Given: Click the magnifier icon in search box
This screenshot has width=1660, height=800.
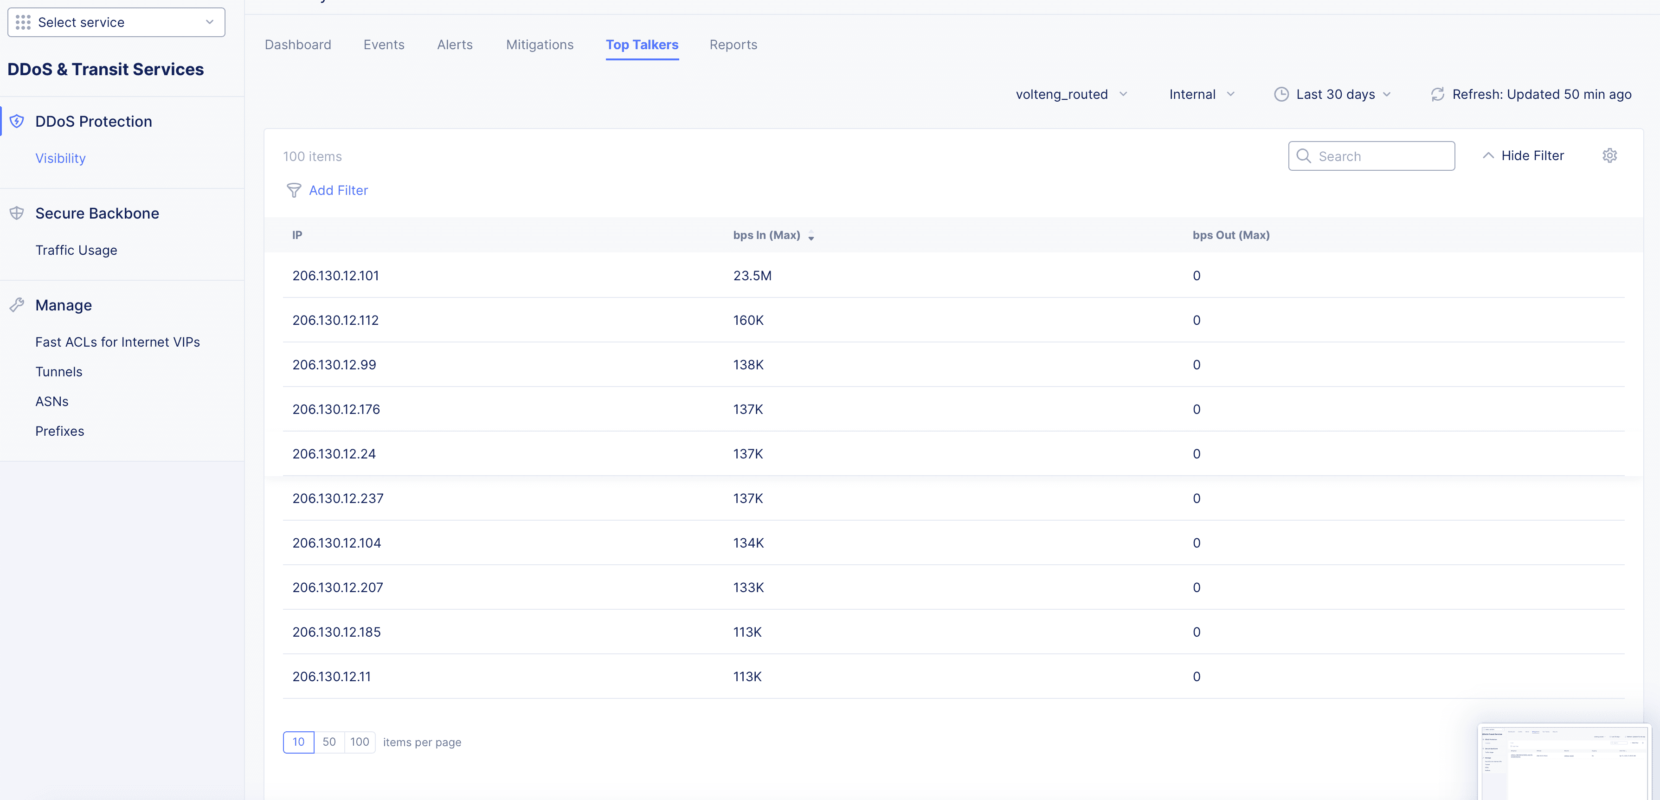Looking at the screenshot, I should (x=1304, y=156).
